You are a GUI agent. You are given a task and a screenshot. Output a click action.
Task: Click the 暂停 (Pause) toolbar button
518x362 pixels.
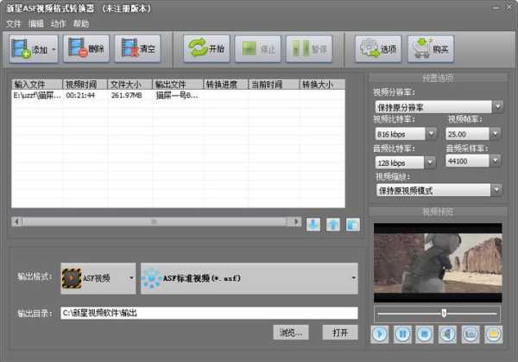pos(309,49)
